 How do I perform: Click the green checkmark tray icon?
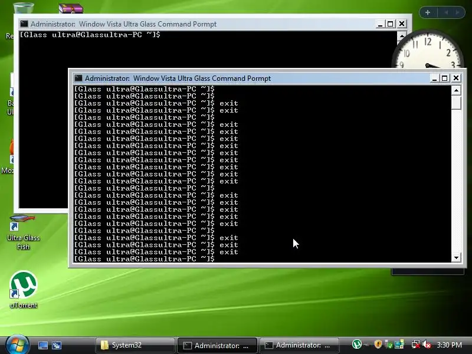tap(389, 344)
